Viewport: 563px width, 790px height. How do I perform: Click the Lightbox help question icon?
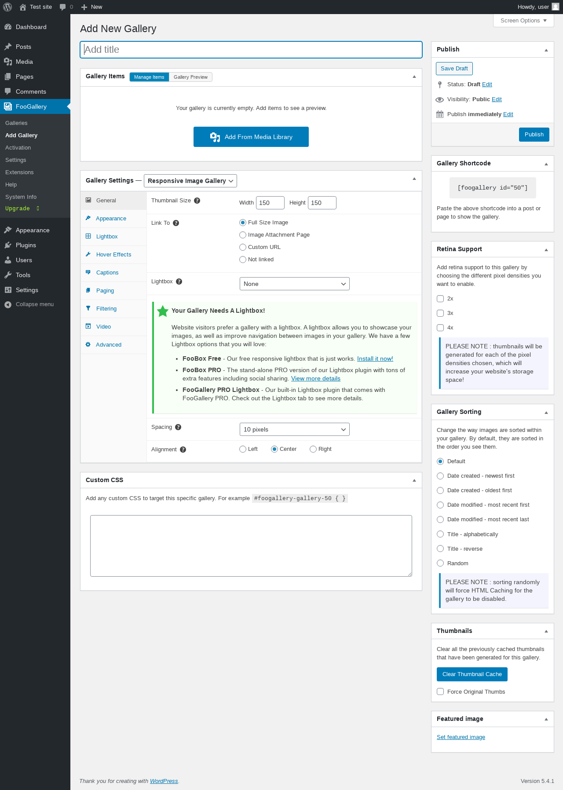[179, 282]
